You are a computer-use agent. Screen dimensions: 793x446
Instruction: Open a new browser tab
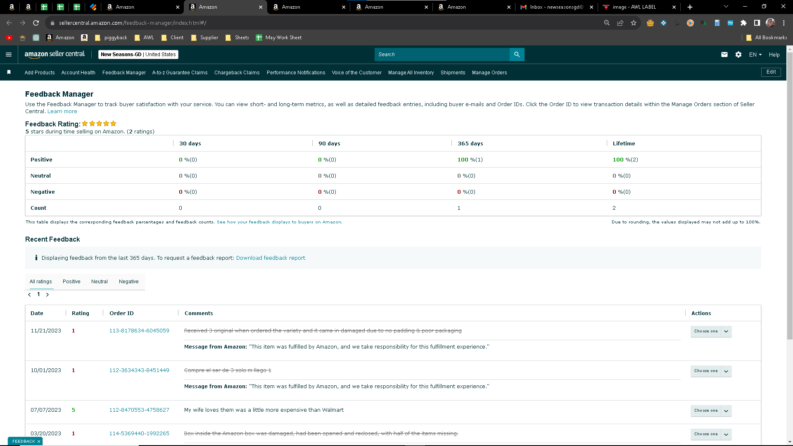point(690,7)
